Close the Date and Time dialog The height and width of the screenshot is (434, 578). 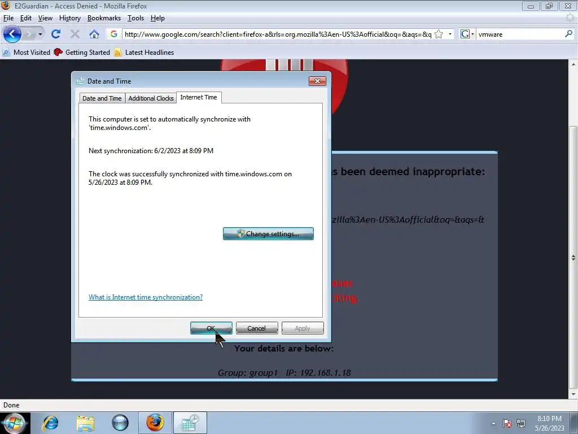click(317, 81)
